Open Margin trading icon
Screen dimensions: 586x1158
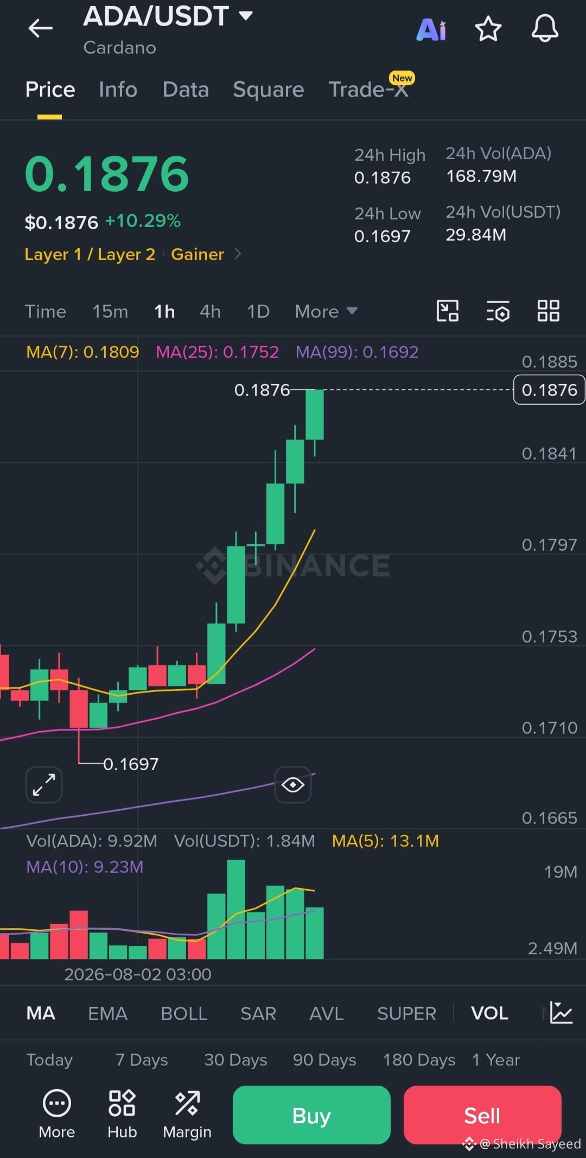pos(187,1114)
